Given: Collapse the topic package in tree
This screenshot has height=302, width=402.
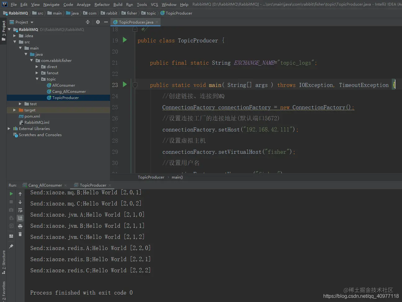Looking at the screenshot, I should pos(37,79).
